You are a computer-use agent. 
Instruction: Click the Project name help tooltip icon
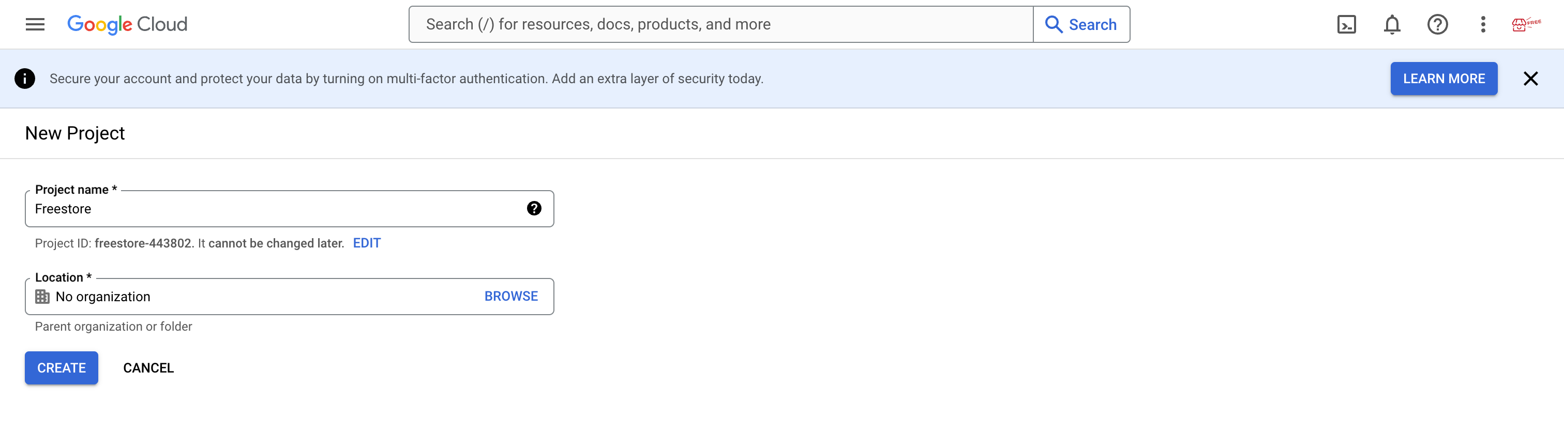click(x=534, y=209)
